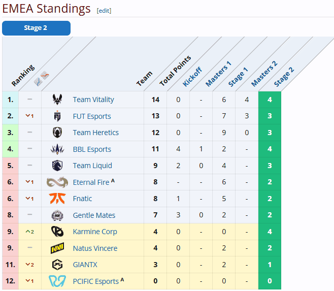334x291 pixels.
Task: Click the FUT Esports logo icon
Action: click(57, 116)
